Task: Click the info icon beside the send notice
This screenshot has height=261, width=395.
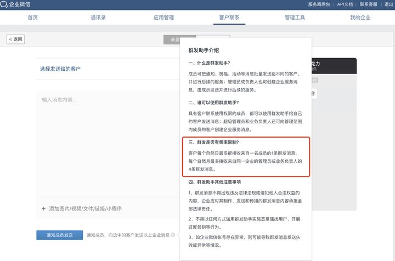Action: pyautogui.click(x=173, y=235)
